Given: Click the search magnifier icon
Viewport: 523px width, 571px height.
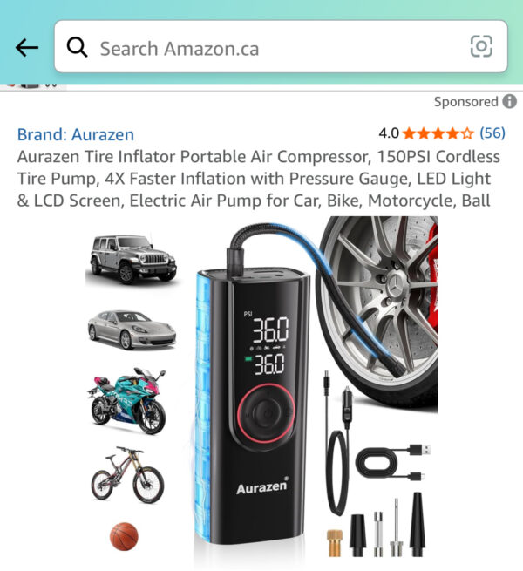Looking at the screenshot, I should [78, 47].
